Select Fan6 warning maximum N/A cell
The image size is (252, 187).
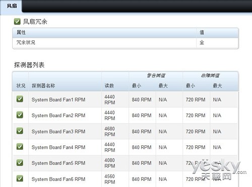point(163,179)
